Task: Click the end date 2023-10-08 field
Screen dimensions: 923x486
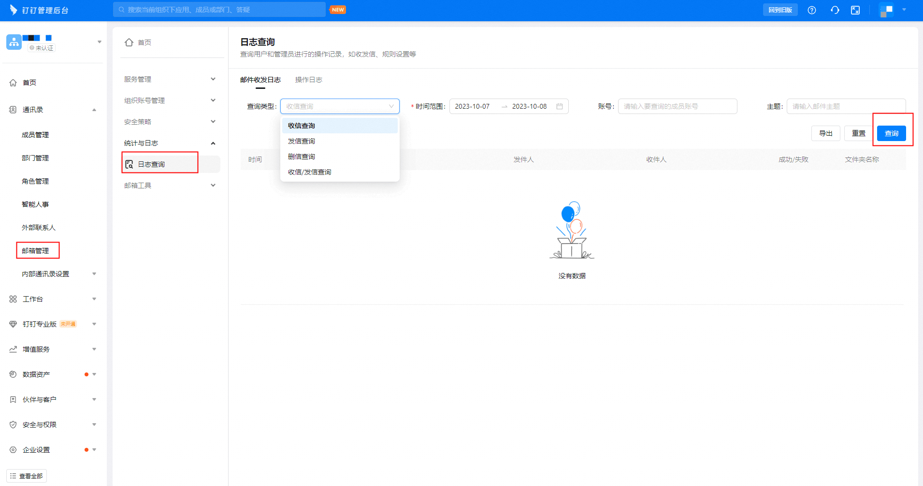Action: 530,106
